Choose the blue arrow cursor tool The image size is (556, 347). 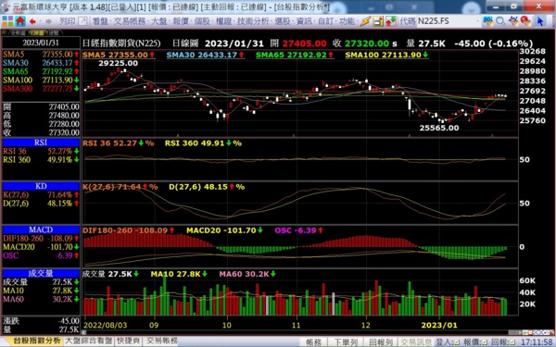(x=539, y=21)
